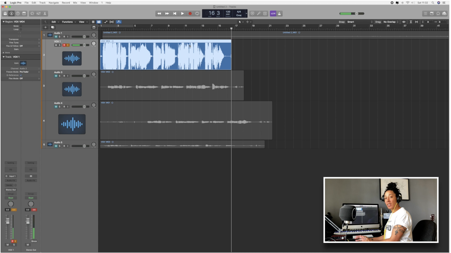Viewport: 451px width, 253px height.
Task: Go to beginning of project
Action: point(175,14)
